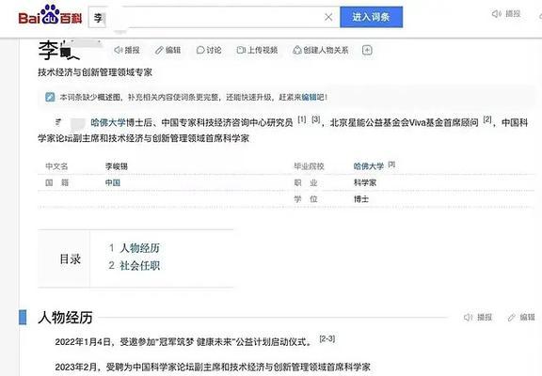Open the 哈佛大学 link in summary paragraph
This screenshot has width=542, height=376.
[108, 122]
